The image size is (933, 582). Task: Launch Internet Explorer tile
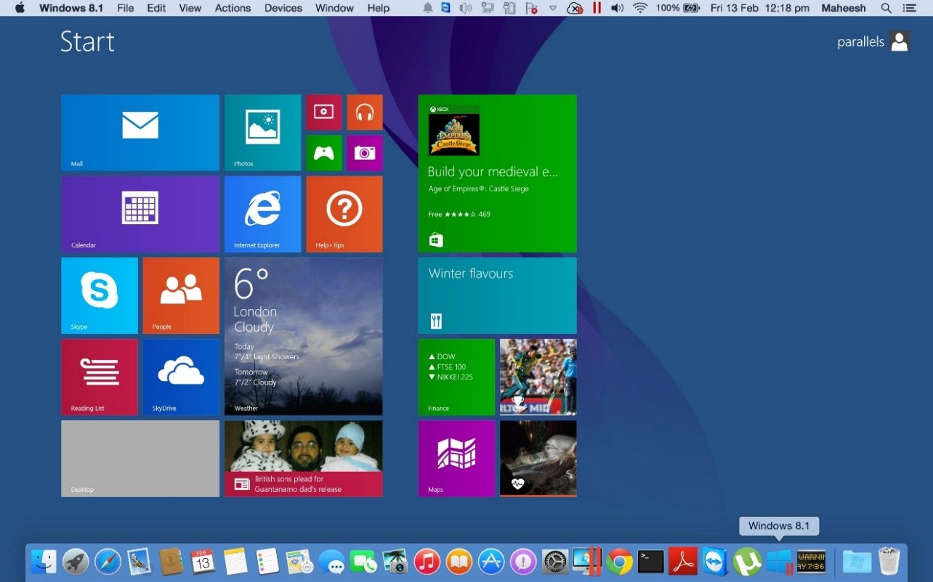pos(262,214)
